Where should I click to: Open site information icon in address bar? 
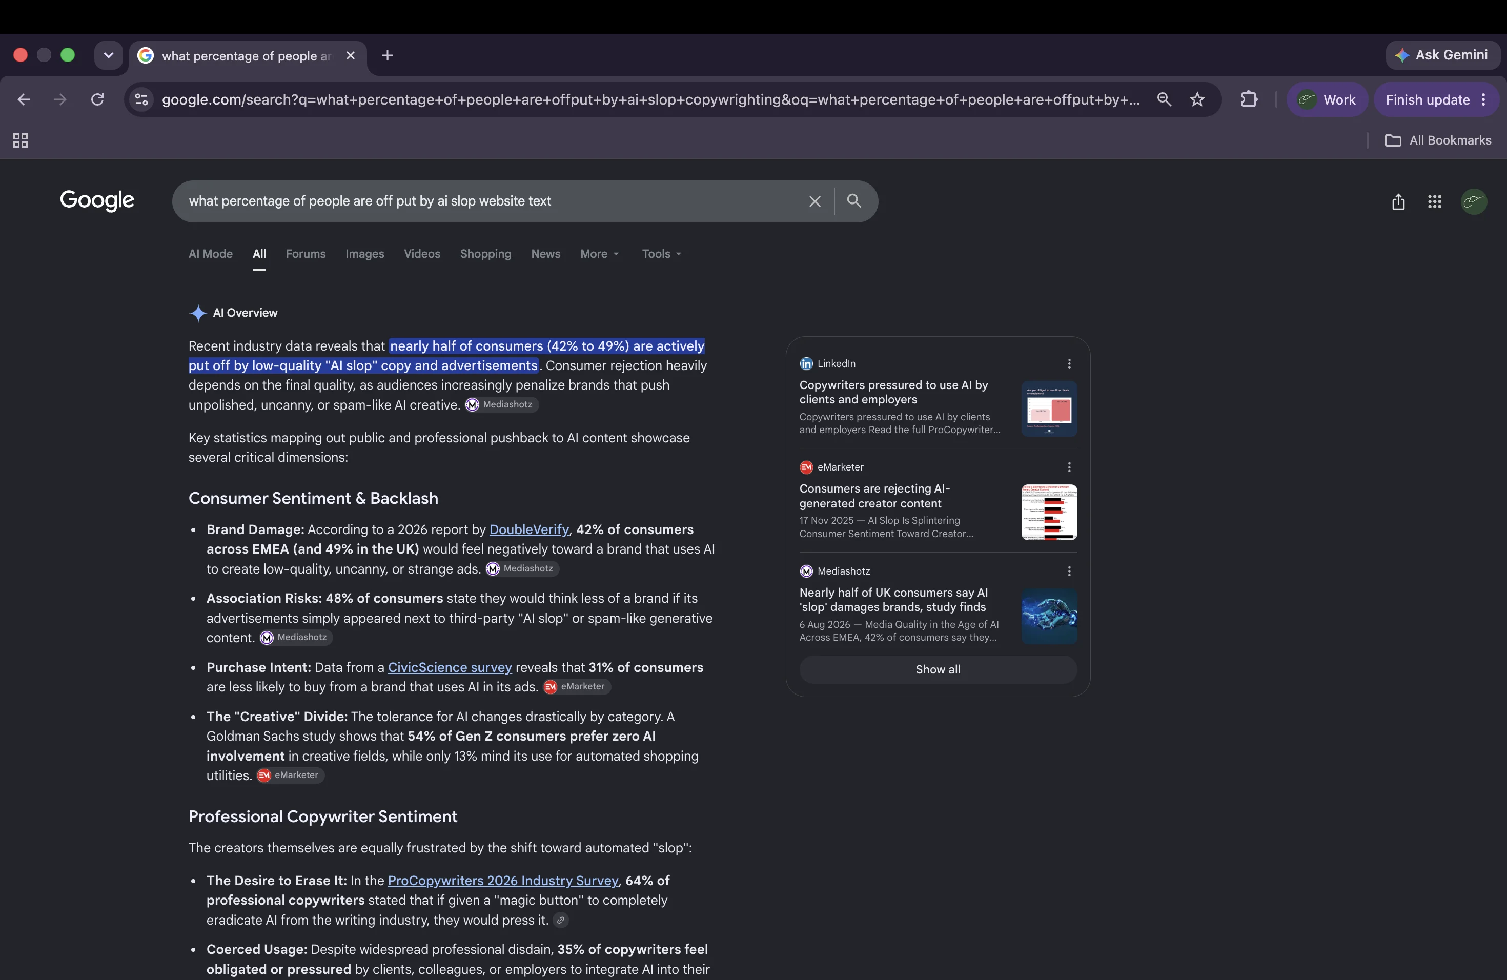(x=142, y=99)
